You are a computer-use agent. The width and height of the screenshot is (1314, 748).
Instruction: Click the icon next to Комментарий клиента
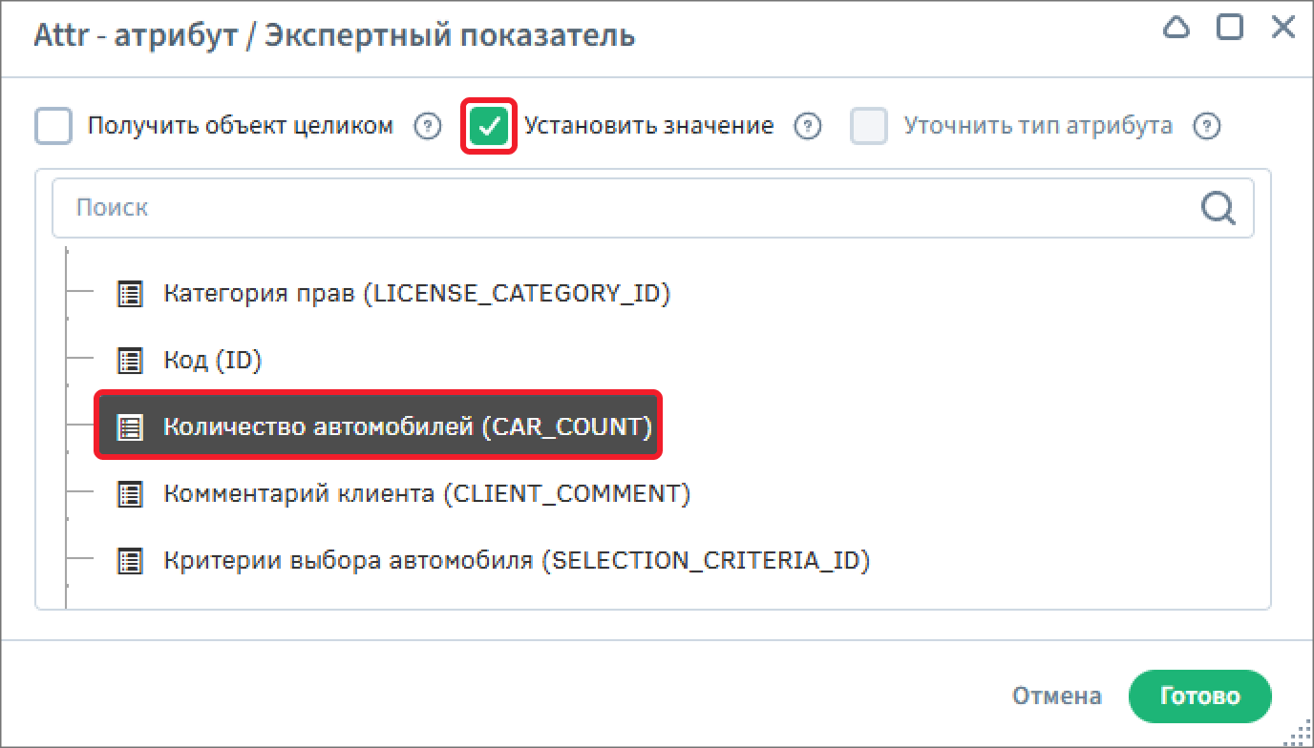pos(129,494)
